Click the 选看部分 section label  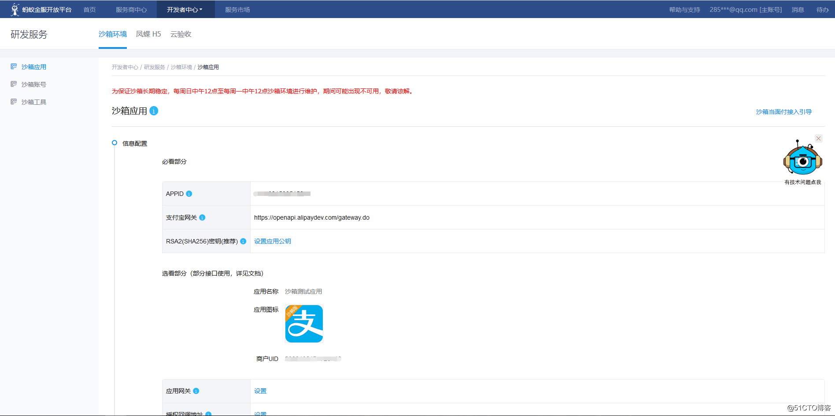point(213,273)
